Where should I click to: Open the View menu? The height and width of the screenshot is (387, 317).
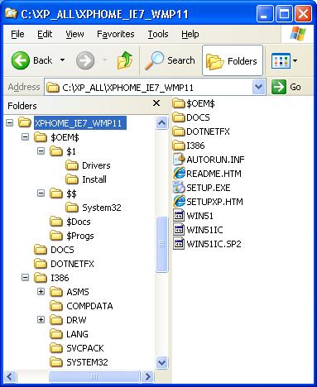tap(74, 34)
